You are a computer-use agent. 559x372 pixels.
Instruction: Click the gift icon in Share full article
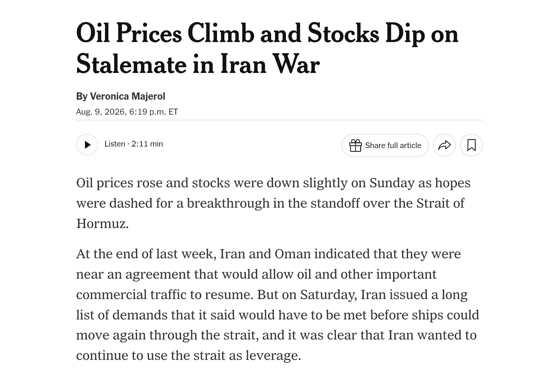coord(355,145)
